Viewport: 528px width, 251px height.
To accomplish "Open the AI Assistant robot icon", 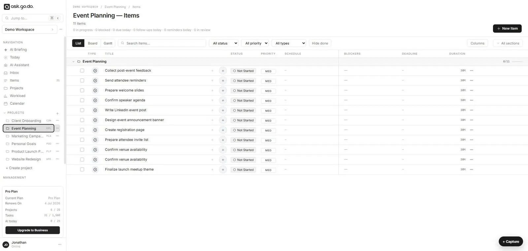I will pyautogui.click(x=6, y=65).
